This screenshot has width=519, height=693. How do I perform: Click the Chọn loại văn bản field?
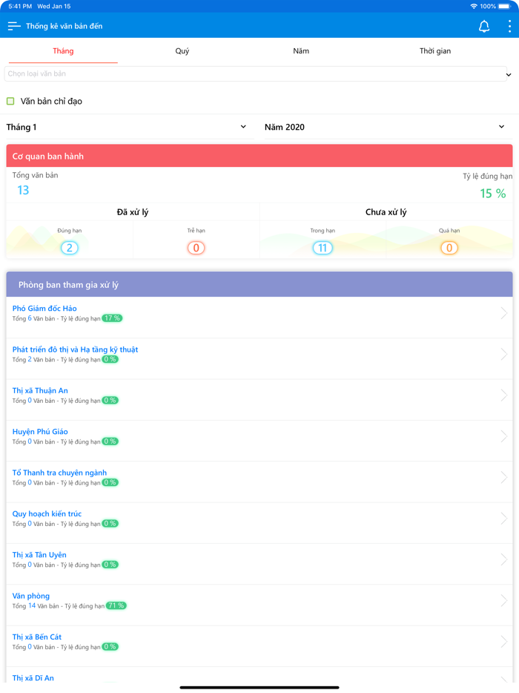[x=252, y=74]
